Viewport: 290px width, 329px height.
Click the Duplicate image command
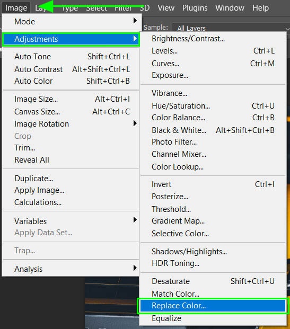pyautogui.click(x=71, y=179)
